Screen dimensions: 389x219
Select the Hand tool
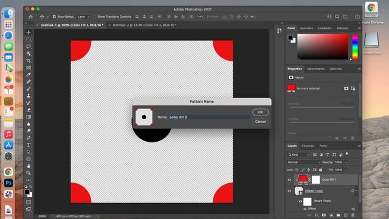tap(29, 166)
